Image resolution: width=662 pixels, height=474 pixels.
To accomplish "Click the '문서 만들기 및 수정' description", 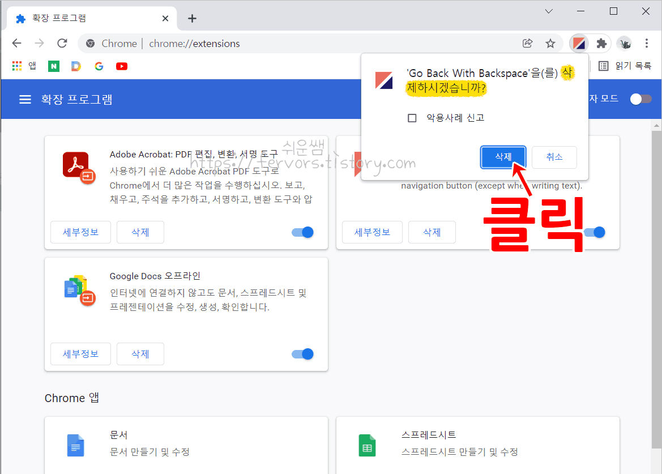I will coord(150,452).
